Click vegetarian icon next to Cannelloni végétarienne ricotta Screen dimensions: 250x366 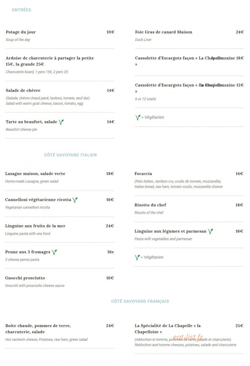75,200
